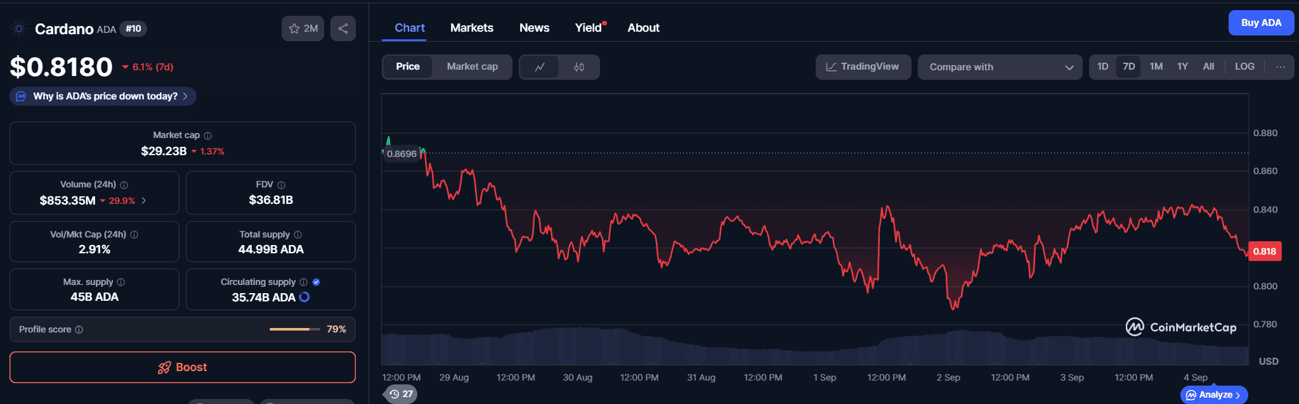Open FDV info tooltip icon

[282, 185]
